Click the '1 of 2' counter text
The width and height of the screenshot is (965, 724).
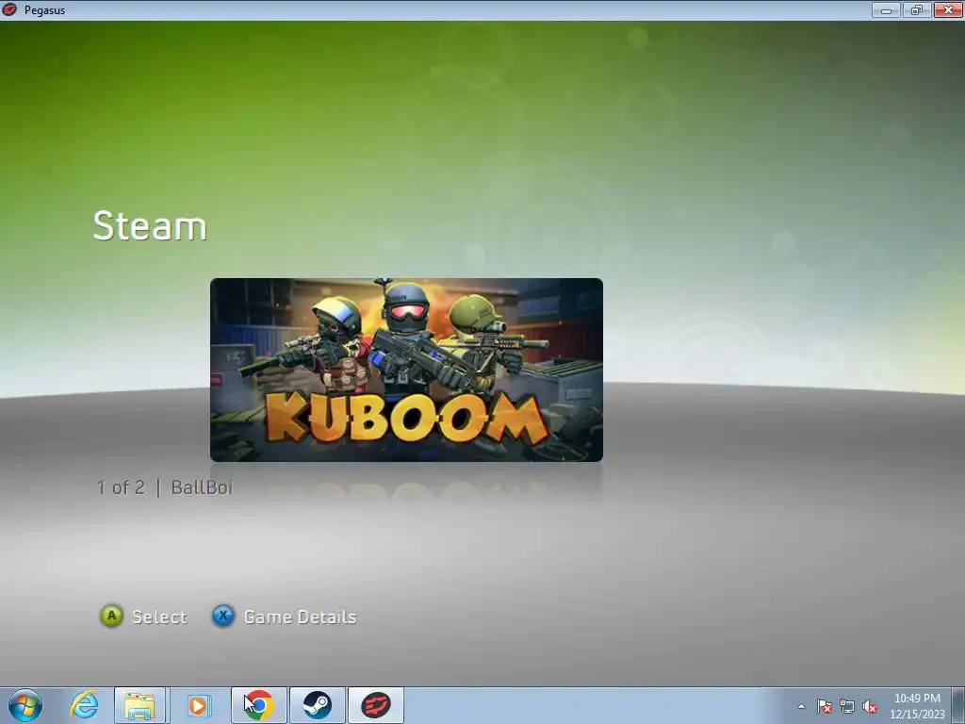[121, 487]
